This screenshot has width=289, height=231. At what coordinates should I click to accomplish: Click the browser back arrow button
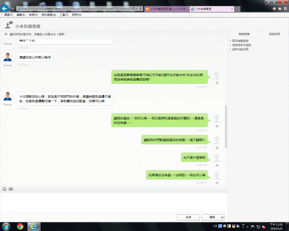click(x=5, y=8)
